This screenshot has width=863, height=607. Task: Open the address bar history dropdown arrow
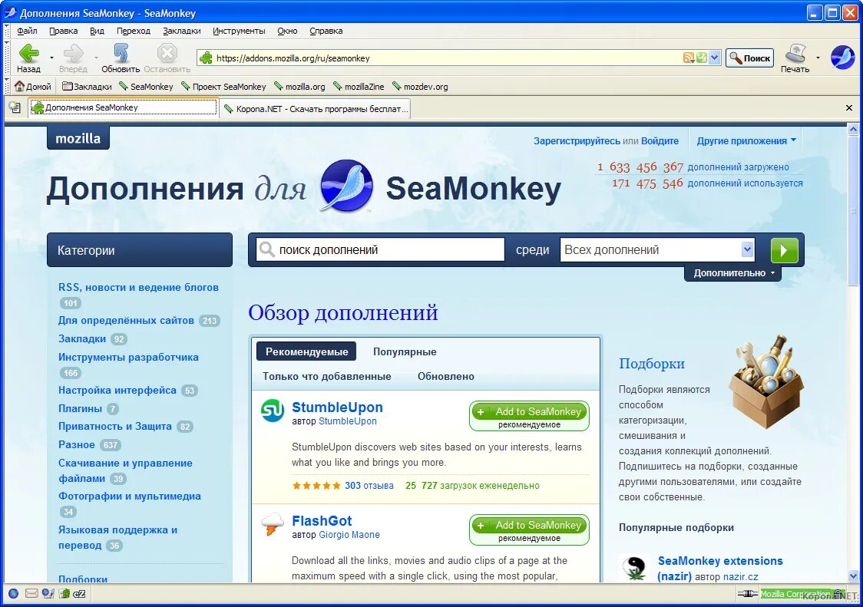pos(714,58)
